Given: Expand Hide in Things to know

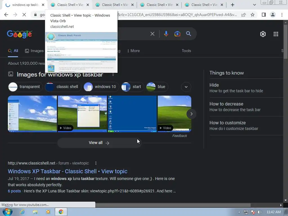Looking at the screenshot, I should point(246,88).
